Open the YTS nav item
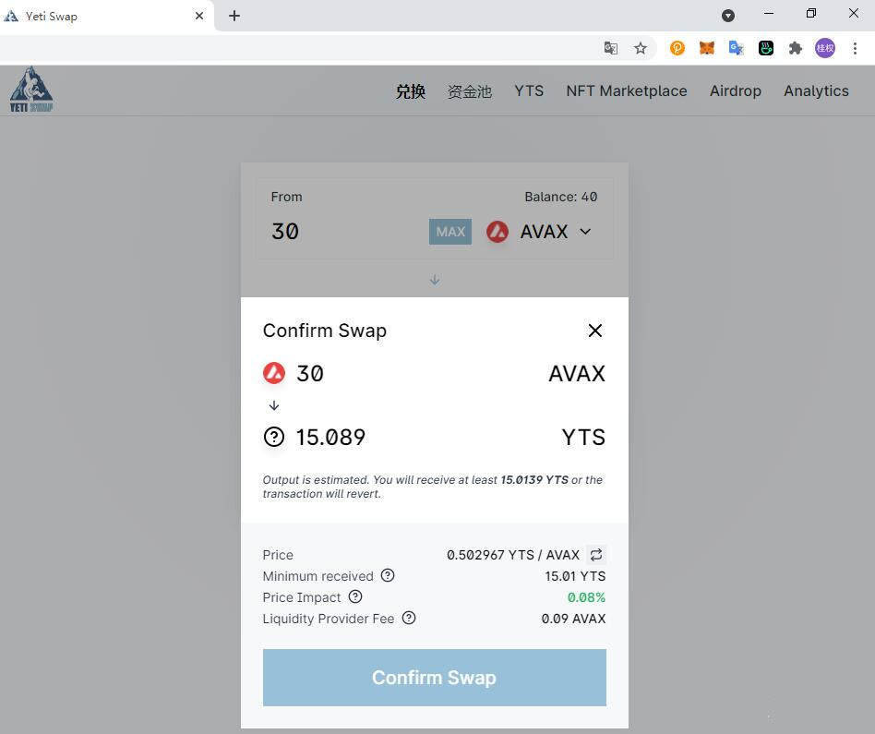This screenshot has height=734, width=875. [529, 91]
